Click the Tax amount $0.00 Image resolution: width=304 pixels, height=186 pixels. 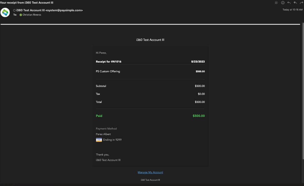point(201,94)
